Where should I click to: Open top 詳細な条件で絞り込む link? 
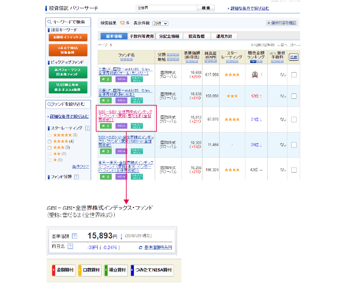pyautogui.click(x=250, y=8)
